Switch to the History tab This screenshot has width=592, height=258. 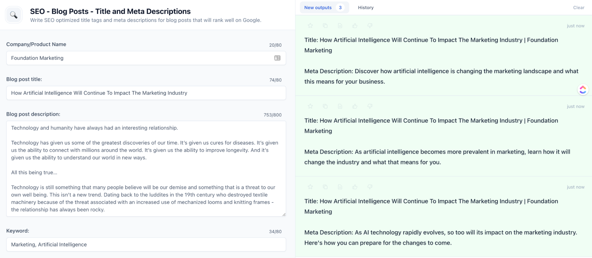click(x=365, y=8)
